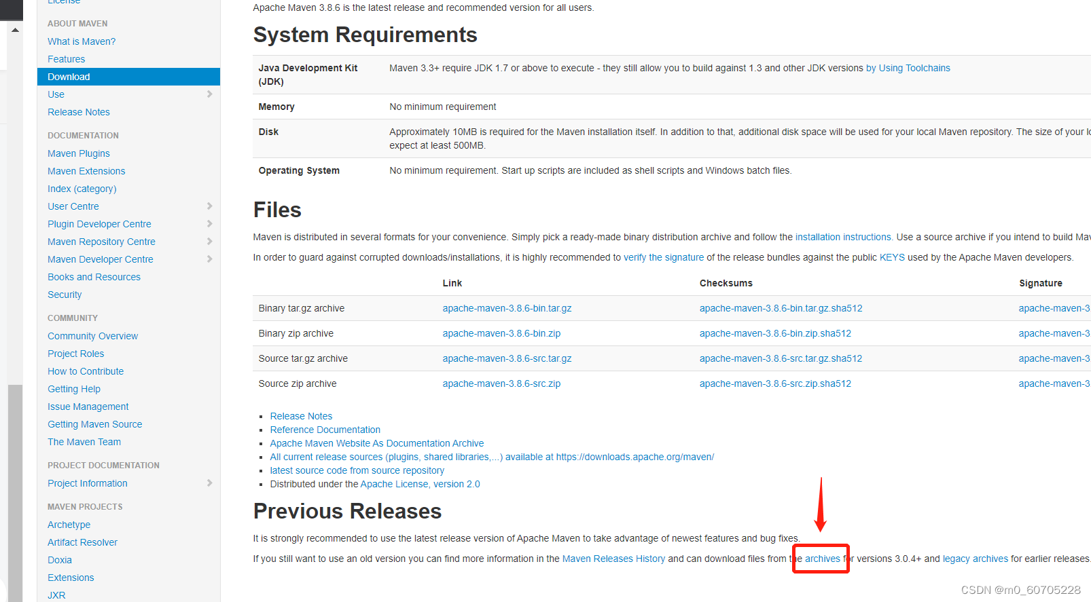Expand Maven Repository Centre submenu arrow
The image size is (1091, 602).
coord(209,242)
